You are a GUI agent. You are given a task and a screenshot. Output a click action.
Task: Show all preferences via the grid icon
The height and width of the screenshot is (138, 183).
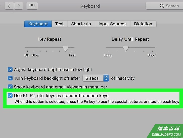32,6
